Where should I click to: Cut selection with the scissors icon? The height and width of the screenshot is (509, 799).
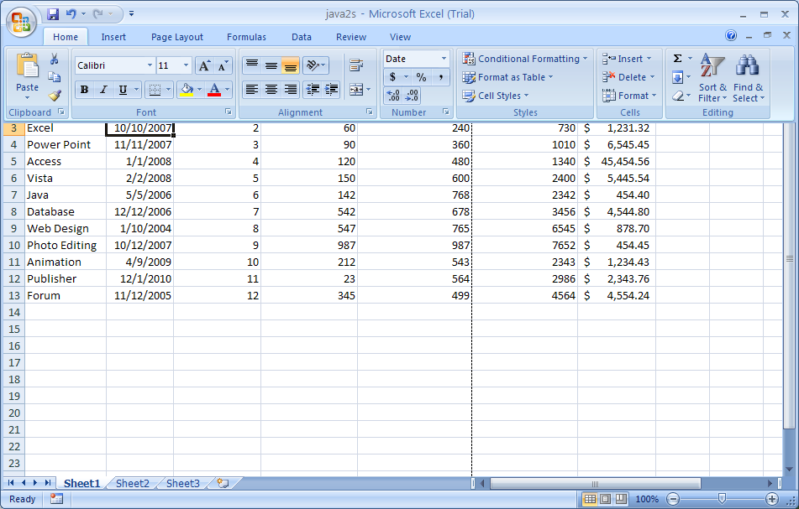point(54,59)
